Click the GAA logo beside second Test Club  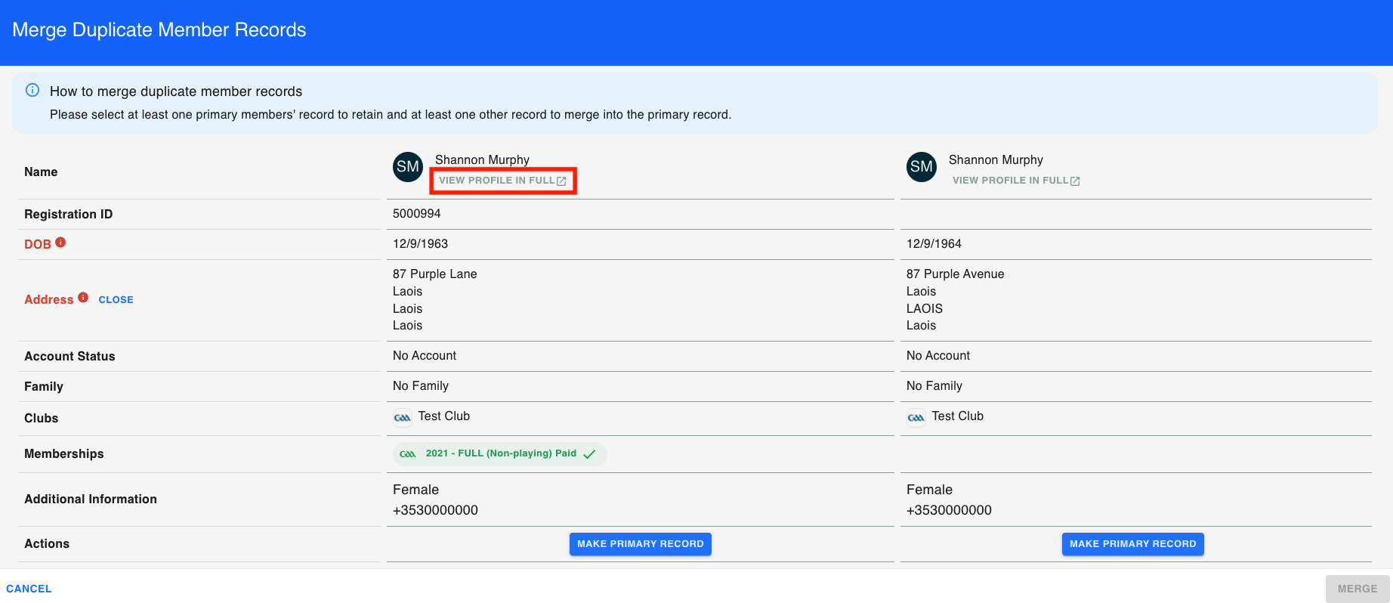click(916, 417)
